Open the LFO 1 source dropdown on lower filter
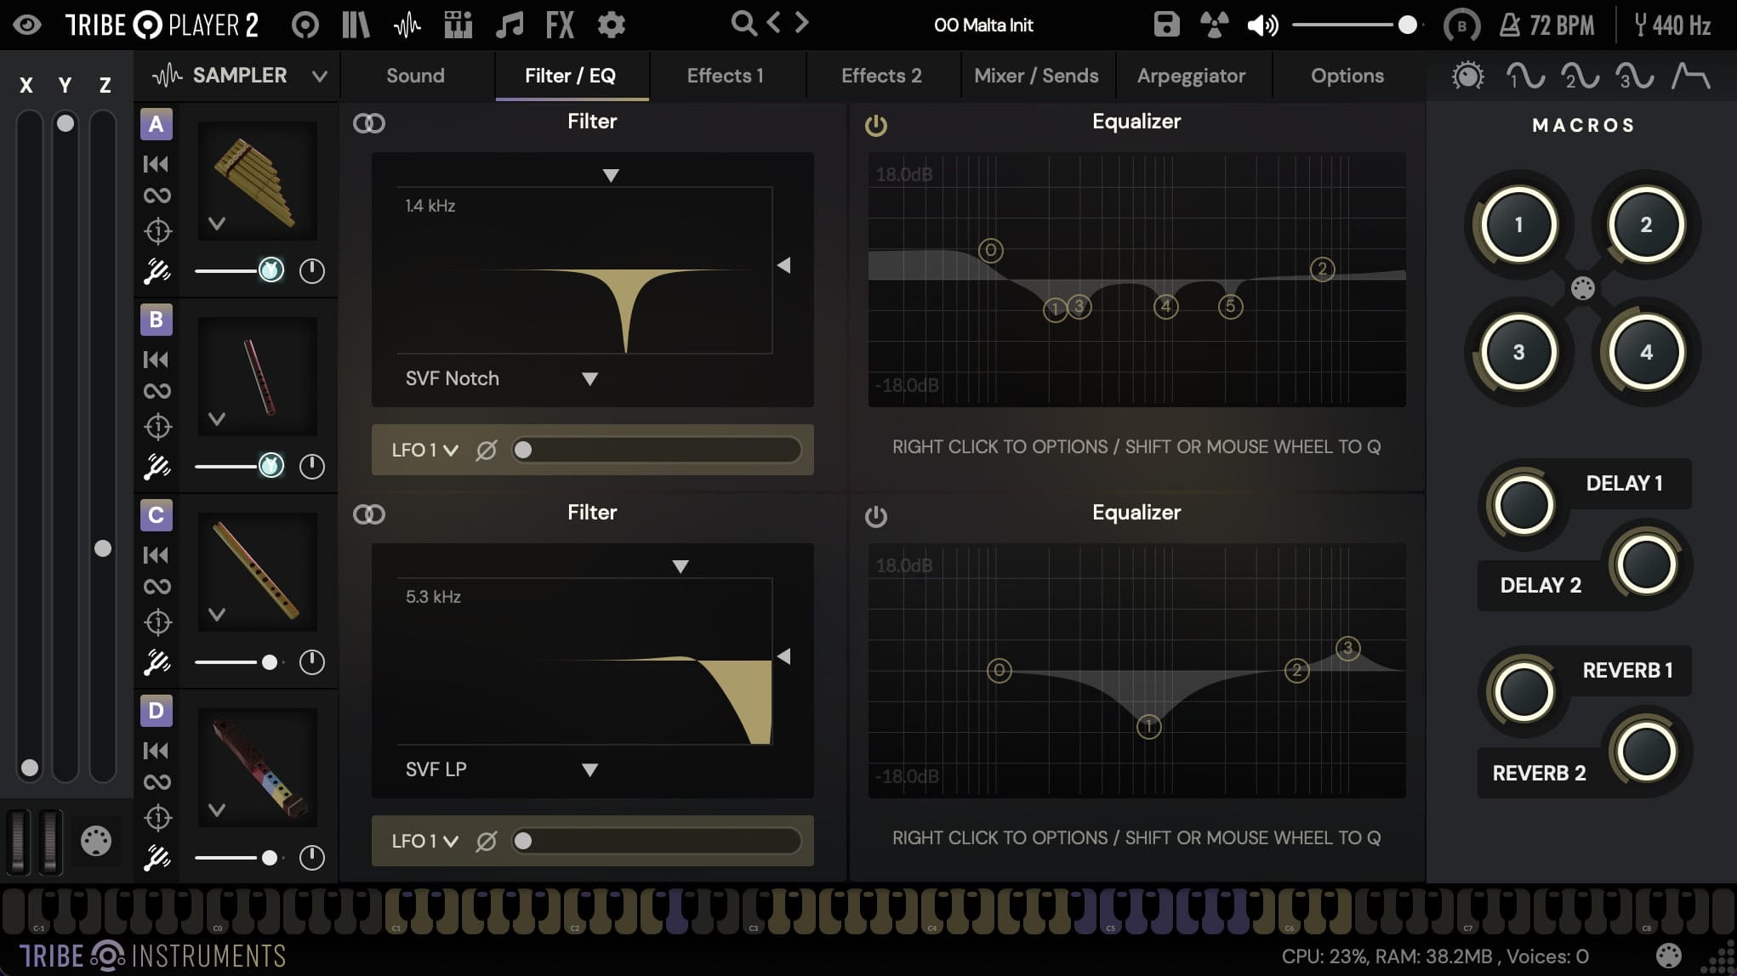1737x976 pixels. tap(423, 841)
